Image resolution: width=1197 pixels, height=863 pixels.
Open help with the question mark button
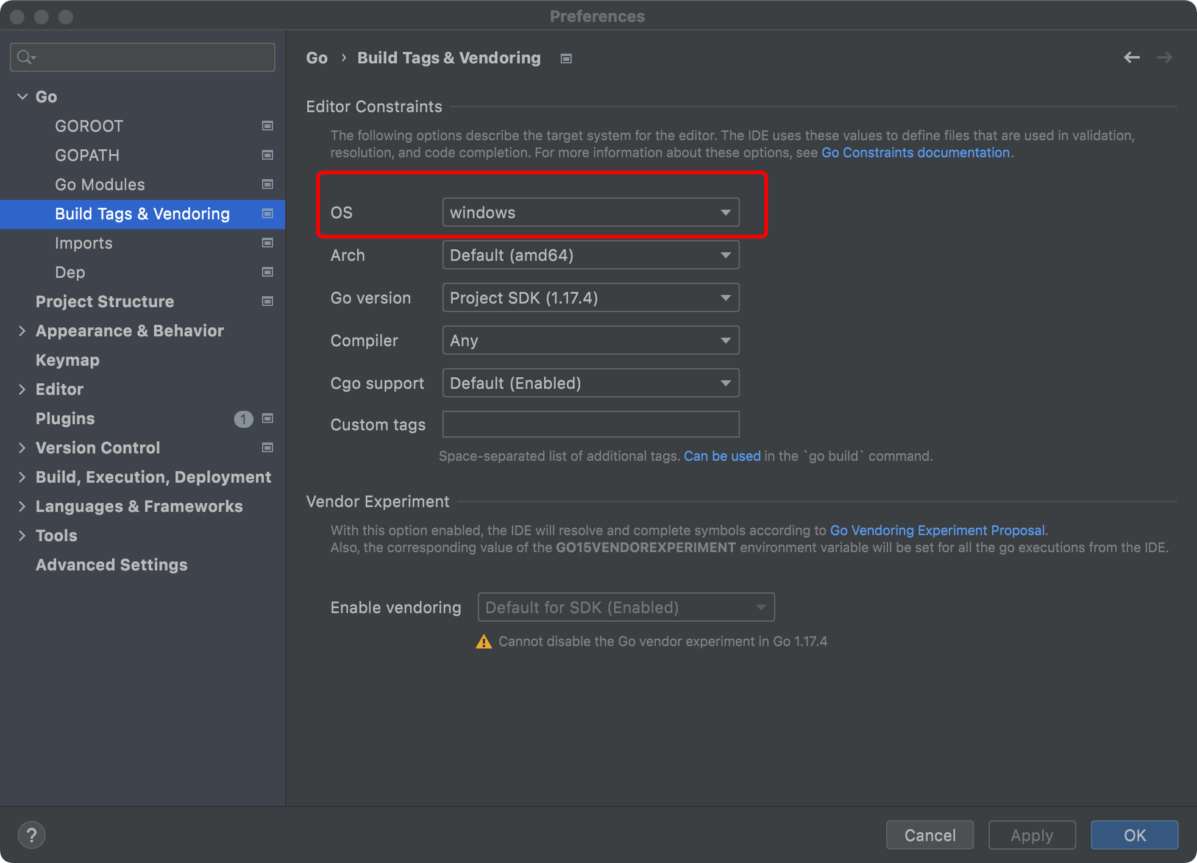click(32, 835)
